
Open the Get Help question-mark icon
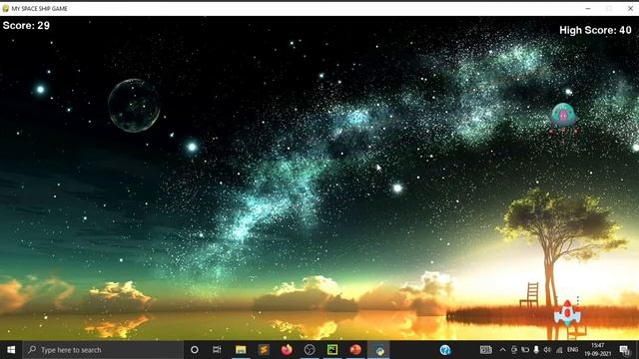[445, 350]
